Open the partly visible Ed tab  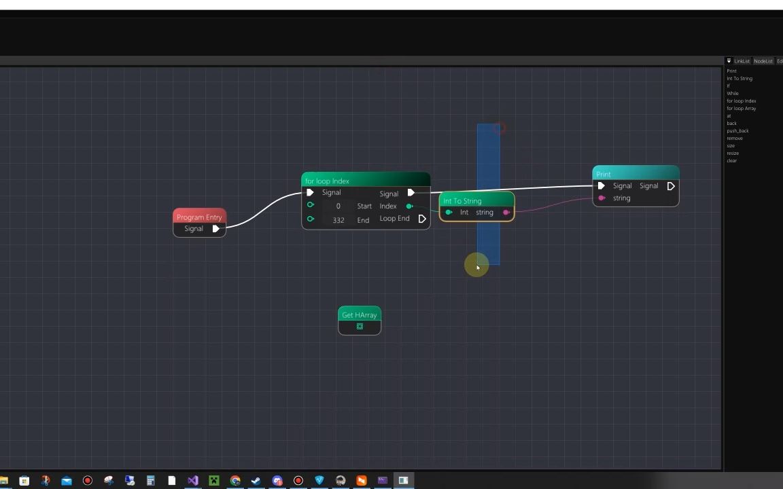pyautogui.click(x=780, y=61)
